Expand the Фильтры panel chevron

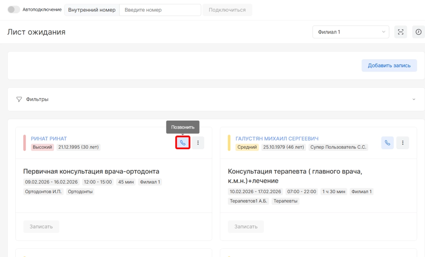pyautogui.click(x=413, y=99)
